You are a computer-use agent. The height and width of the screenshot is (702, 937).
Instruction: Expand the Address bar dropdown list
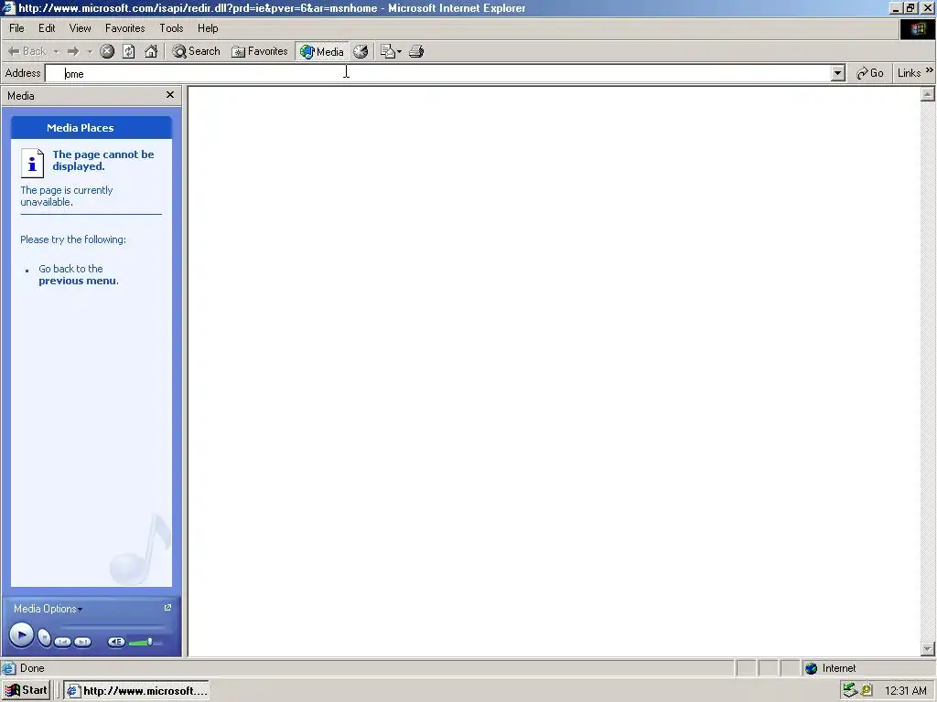tap(838, 73)
